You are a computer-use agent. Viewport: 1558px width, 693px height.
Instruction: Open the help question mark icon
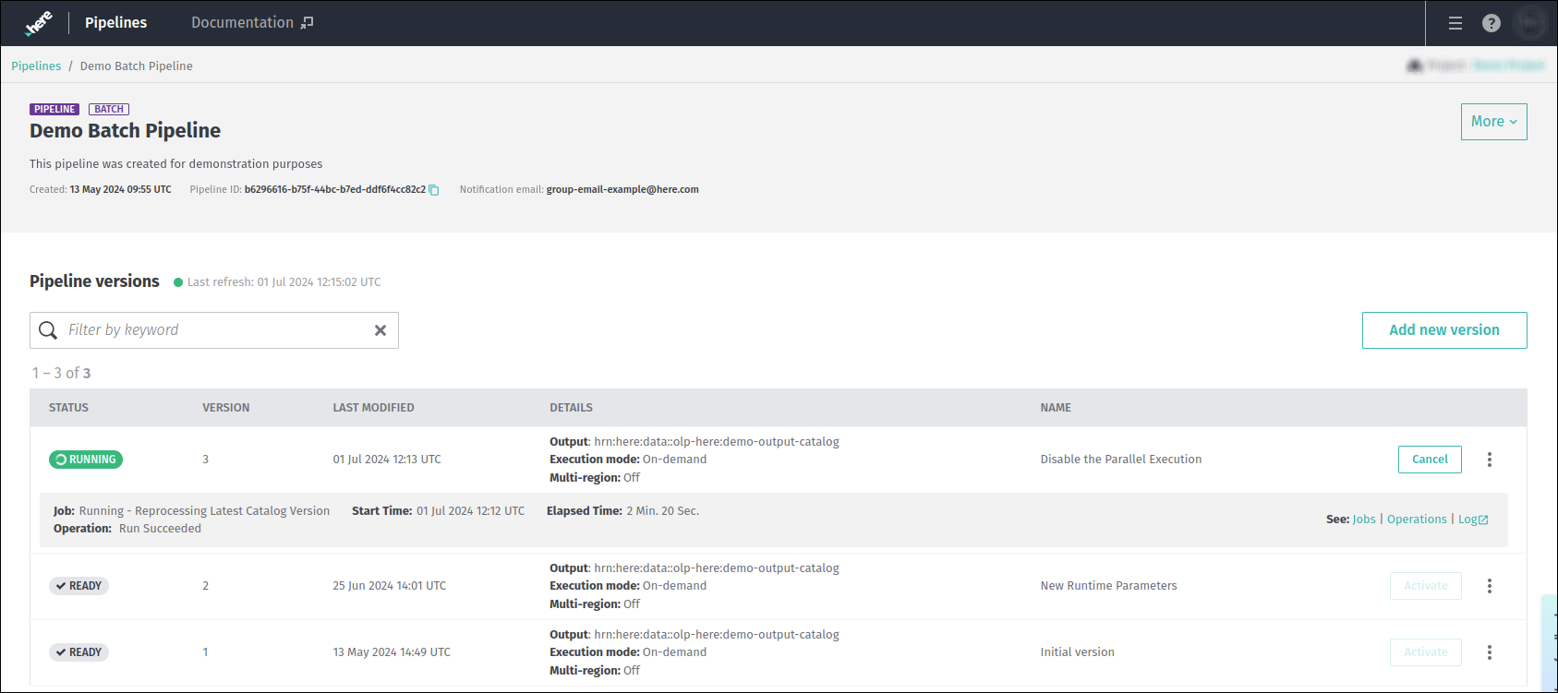pyautogui.click(x=1492, y=23)
